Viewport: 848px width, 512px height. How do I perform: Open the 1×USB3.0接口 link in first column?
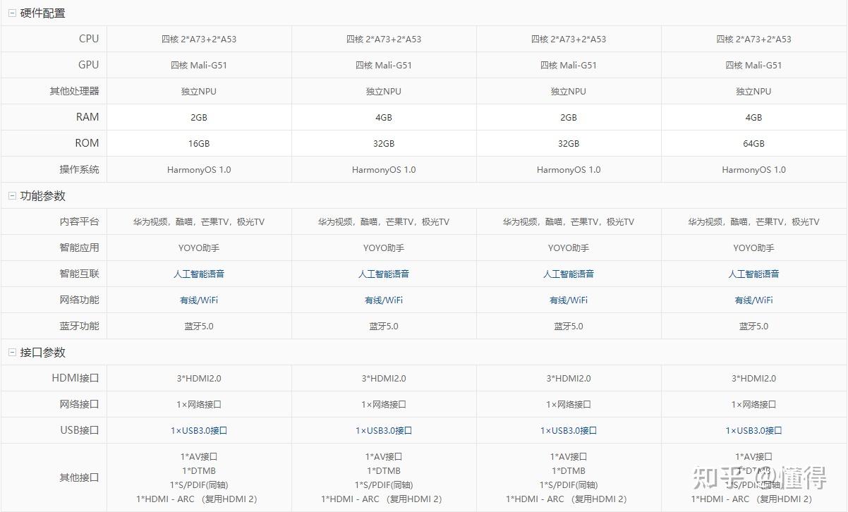click(x=198, y=430)
